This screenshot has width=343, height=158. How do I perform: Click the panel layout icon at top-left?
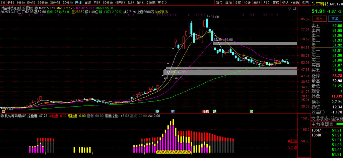tap(3, 3)
